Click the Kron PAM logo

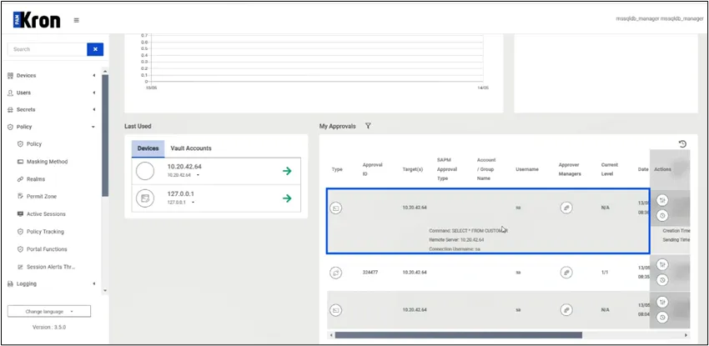tap(37, 20)
